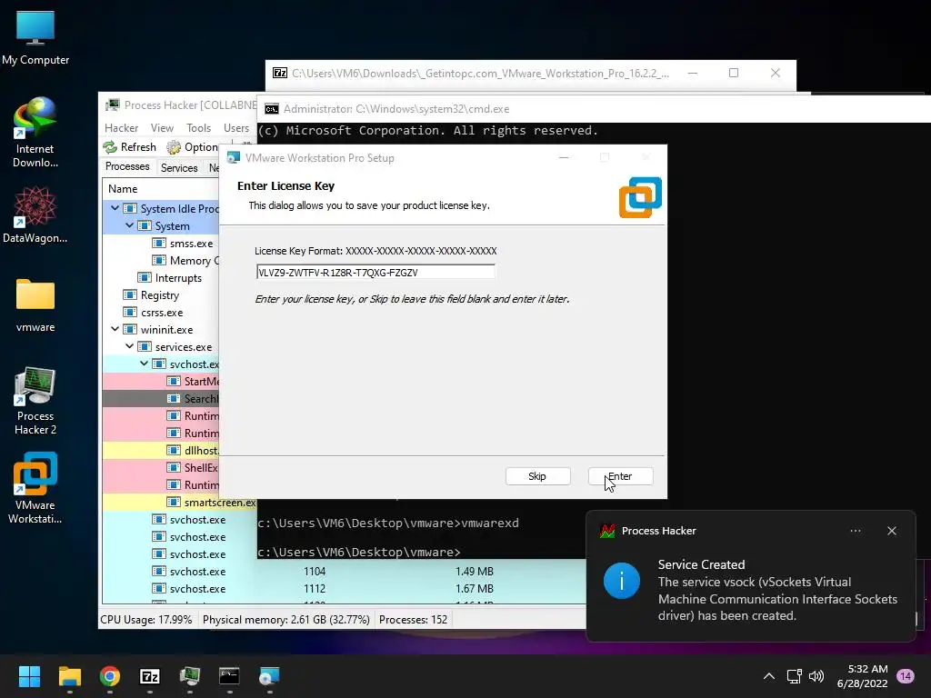Click Physical memory status bar entry

pyautogui.click(x=286, y=620)
